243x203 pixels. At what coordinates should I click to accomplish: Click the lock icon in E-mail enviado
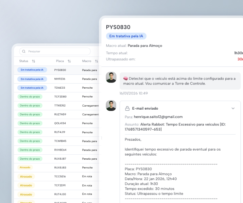(x=127, y=109)
